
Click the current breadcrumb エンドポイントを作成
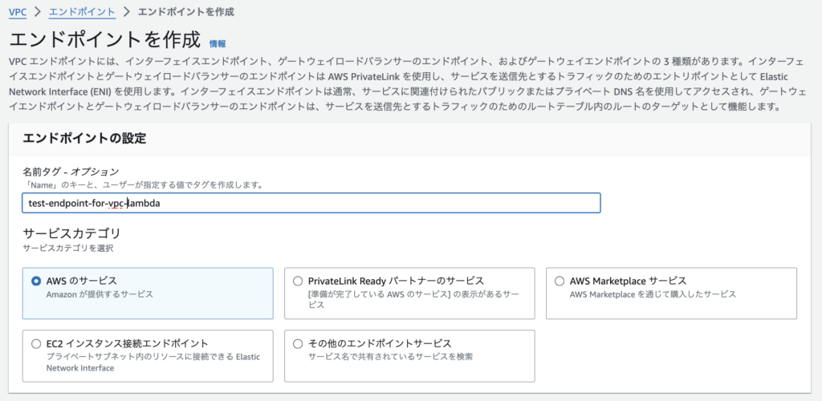tap(188, 12)
